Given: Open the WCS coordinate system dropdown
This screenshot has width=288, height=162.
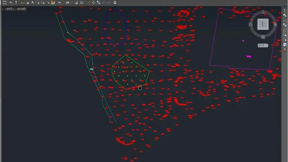Looking at the screenshot, I should coord(263,45).
